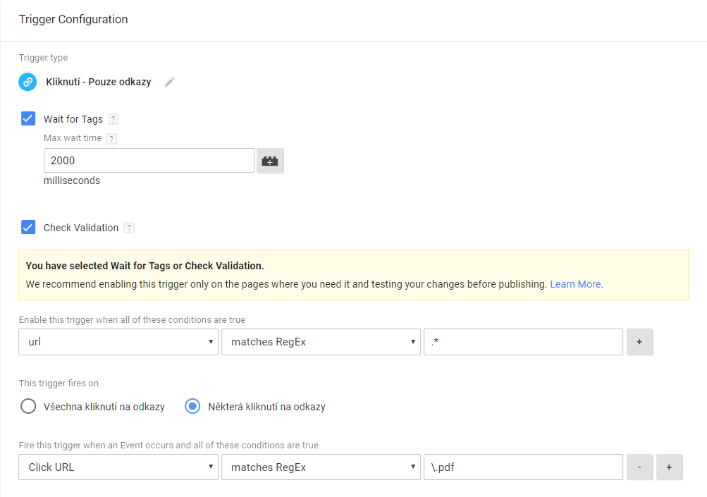The width and height of the screenshot is (707, 497).
Task: Open help for Check Validation
Action: pos(129,228)
